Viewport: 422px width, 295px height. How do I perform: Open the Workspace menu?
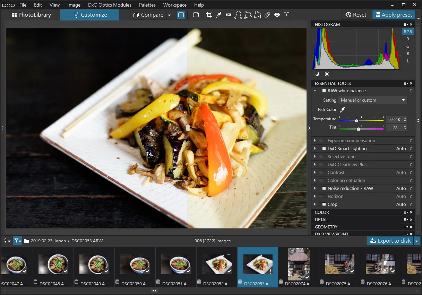coord(175,5)
